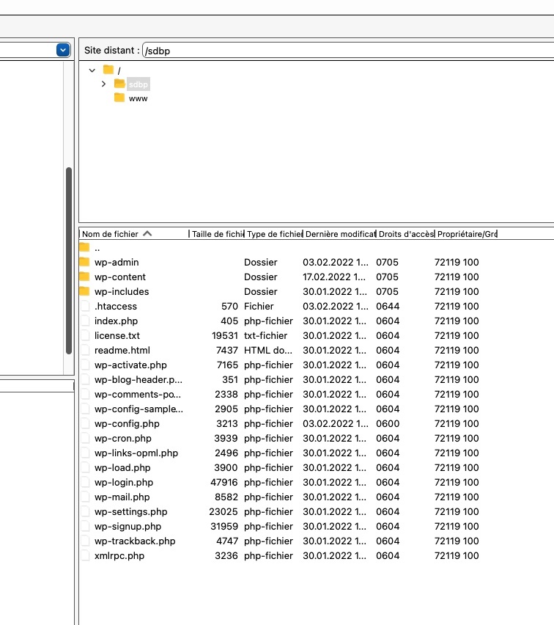Sort files by Droits d'accès column
The image size is (554, 625).
coord(405,234)
